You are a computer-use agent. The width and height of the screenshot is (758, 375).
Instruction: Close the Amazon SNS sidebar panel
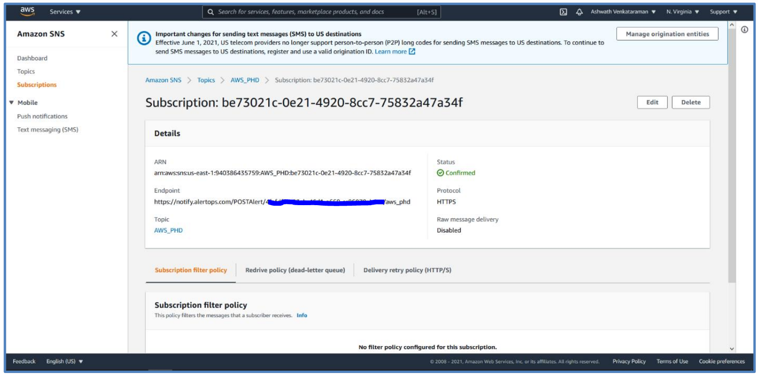[114, 34]
